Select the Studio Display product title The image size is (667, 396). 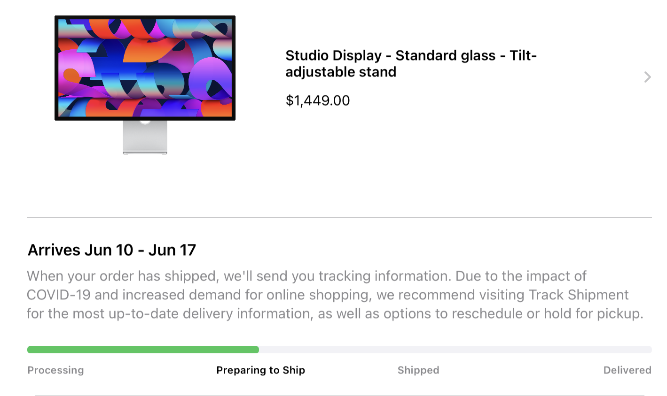[410, 63]
